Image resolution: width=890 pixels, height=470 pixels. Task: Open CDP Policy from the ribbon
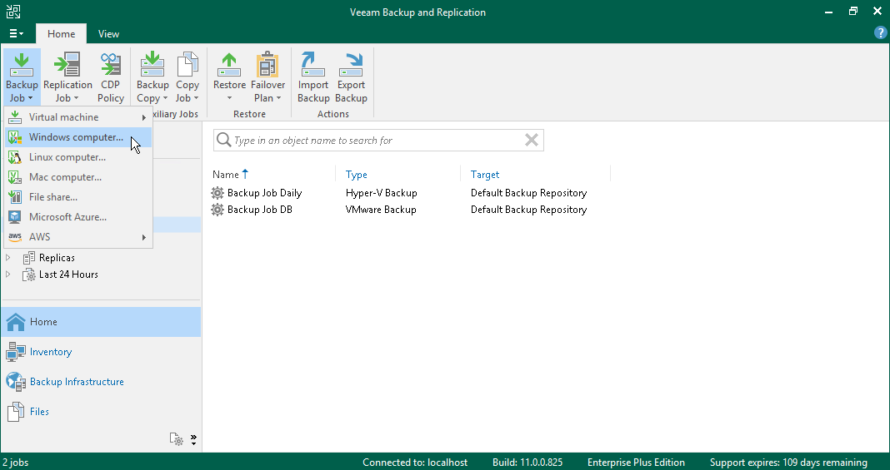110,77
